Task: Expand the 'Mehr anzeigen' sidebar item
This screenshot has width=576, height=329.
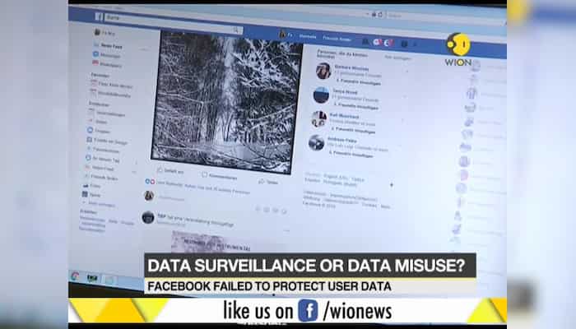Action: click(x=100, y=204)
